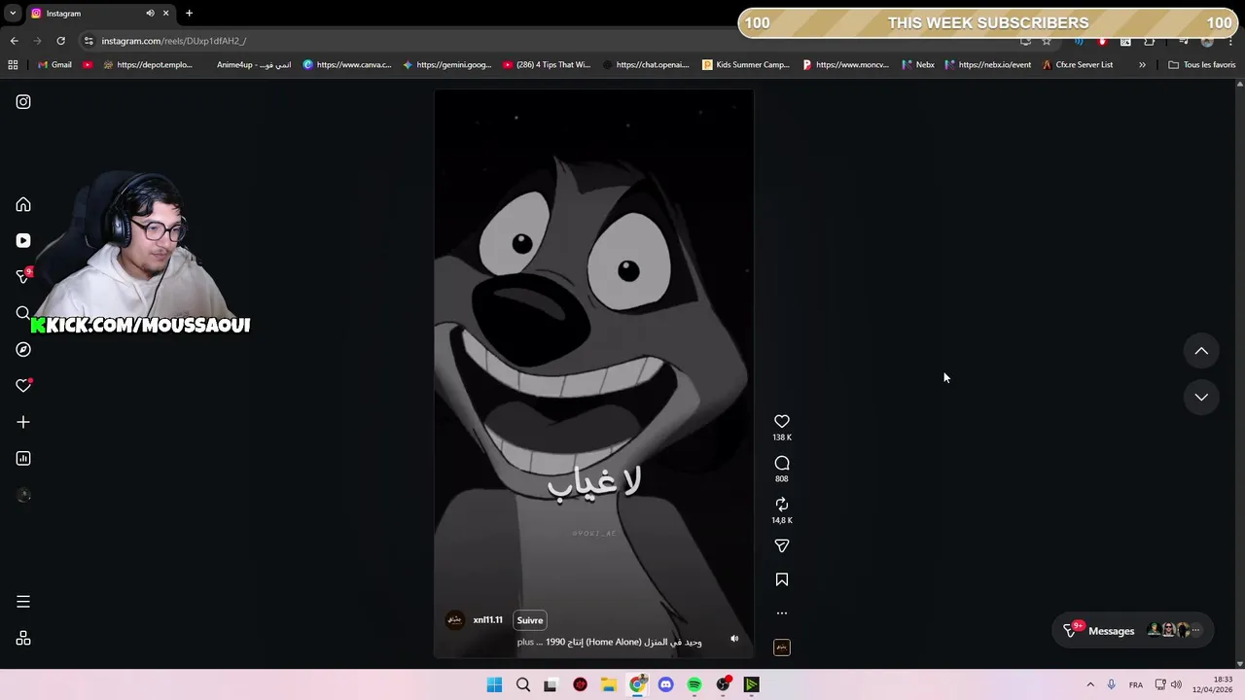Open Notifications heart in sidebar
Viewport: 1245px width, 700px height.
pos(23,386)
